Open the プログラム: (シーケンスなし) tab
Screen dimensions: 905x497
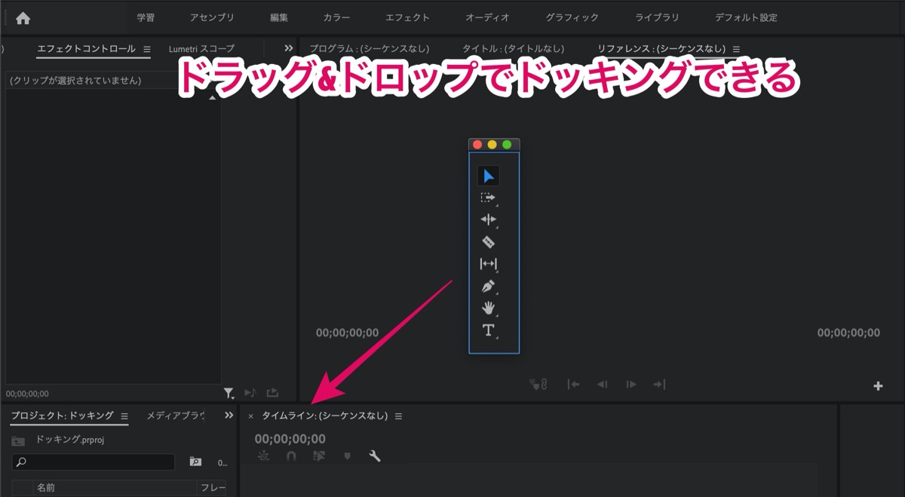click(370, 49)
